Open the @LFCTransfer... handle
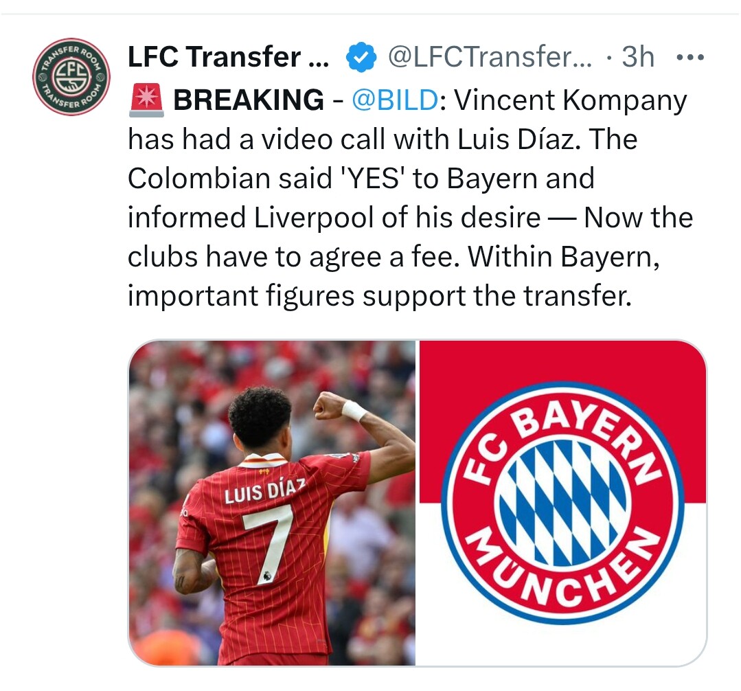 coord(490,57)
